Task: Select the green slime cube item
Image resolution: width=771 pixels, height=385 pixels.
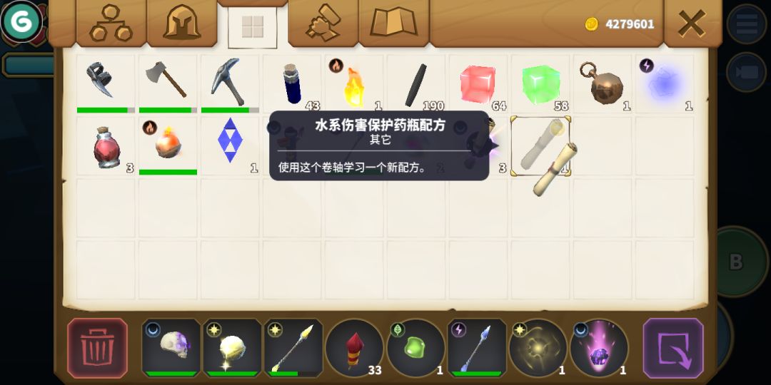Action: coord(540,83)
